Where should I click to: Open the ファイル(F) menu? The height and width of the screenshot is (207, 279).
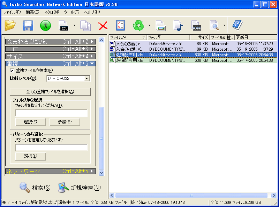tap(12, 12)
